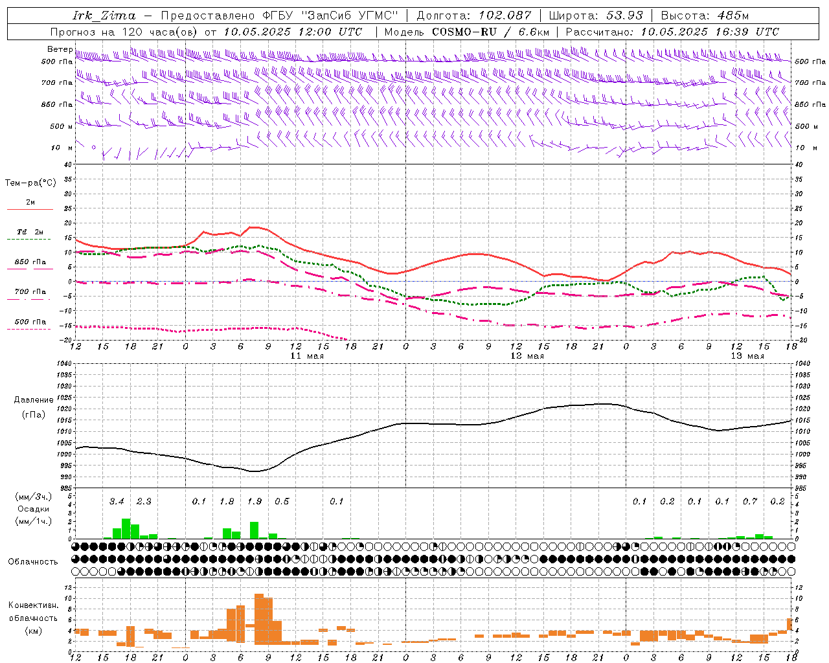Click the 'Прогноз на 120 часа(ов)' text

point(124,32)
